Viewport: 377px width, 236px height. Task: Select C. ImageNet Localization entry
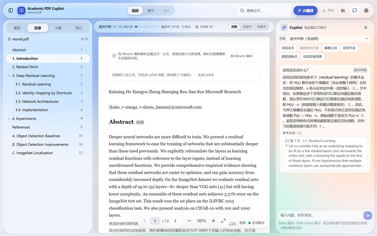(48, 153)
